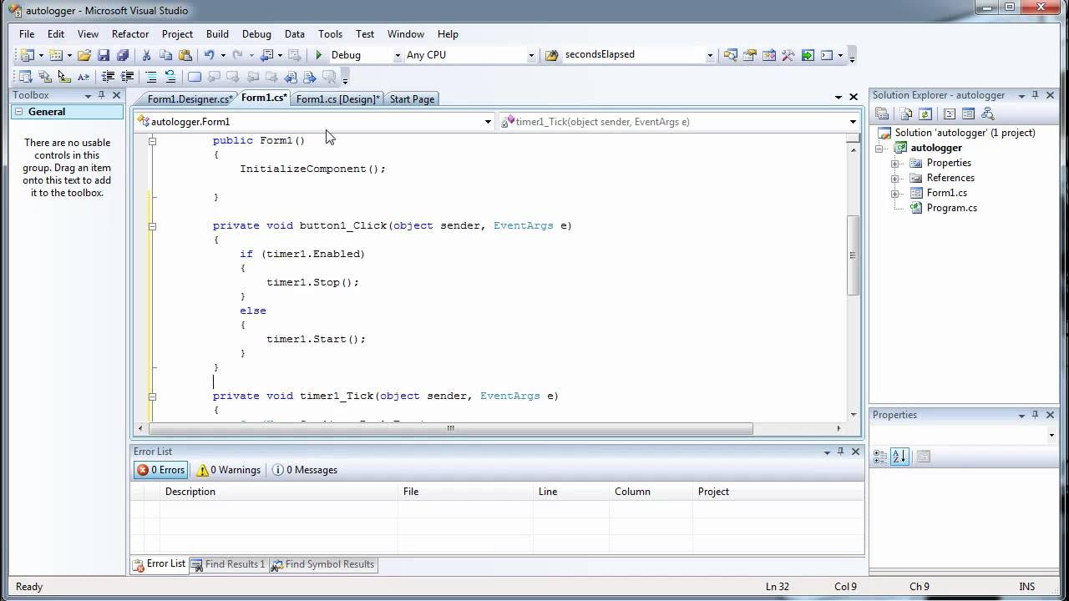Screen dimensions: 1069x601
Task: Select the autologger project node
Action: 936,148
